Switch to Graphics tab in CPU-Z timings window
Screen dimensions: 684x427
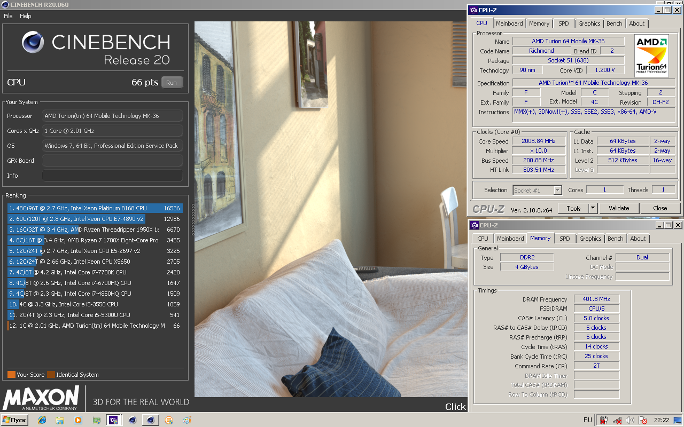590,239
